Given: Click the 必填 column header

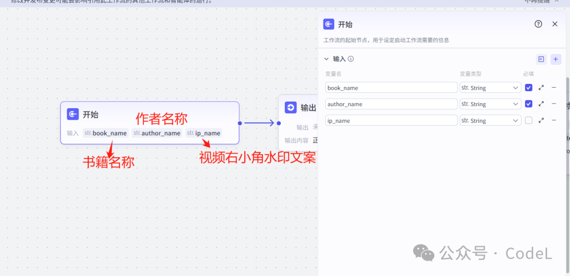Looking at the screenshot, I should tap(528, 74).
